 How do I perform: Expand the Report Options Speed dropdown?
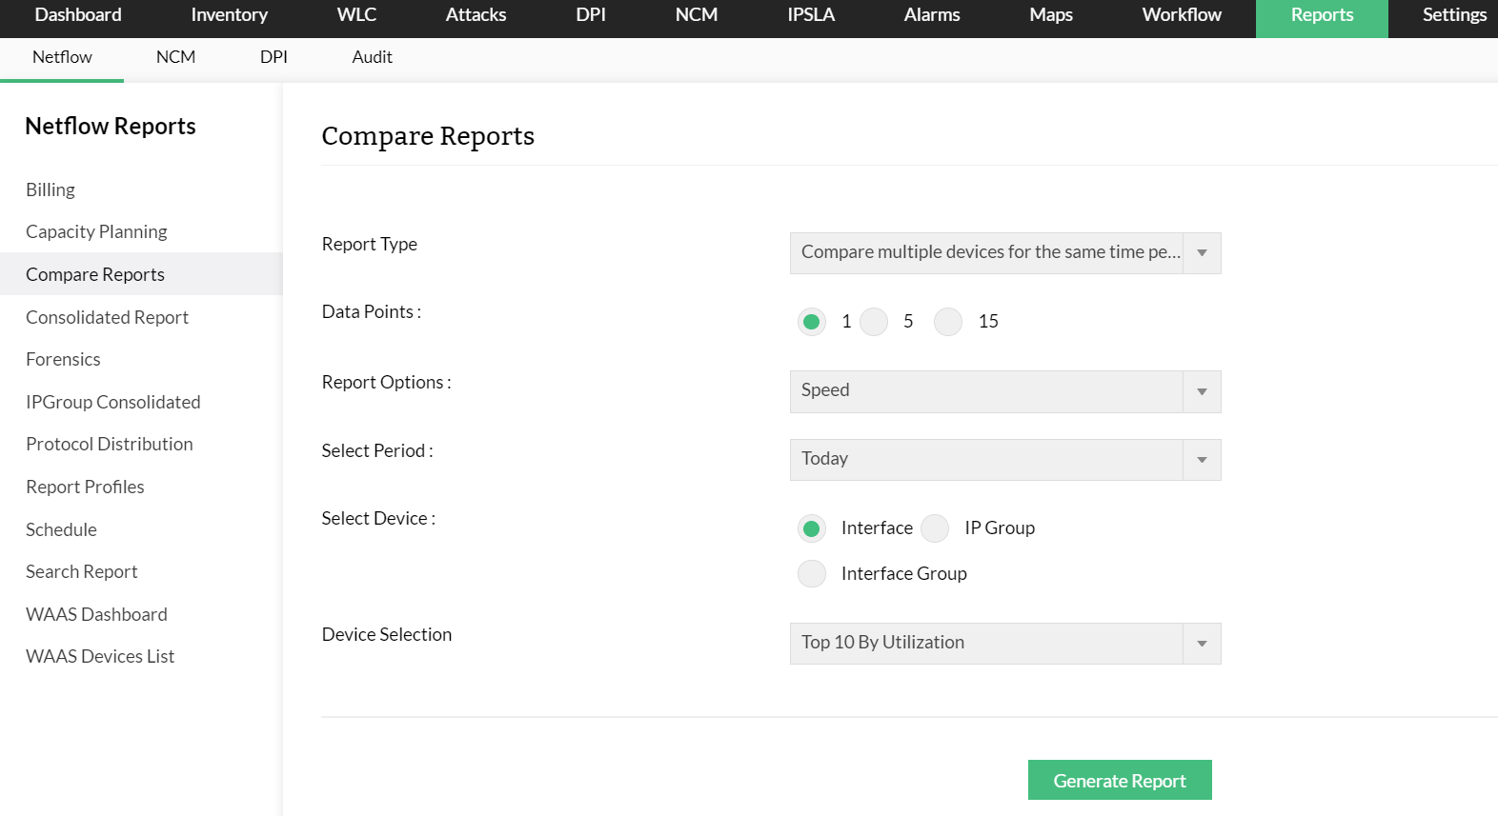[1005, 391]
